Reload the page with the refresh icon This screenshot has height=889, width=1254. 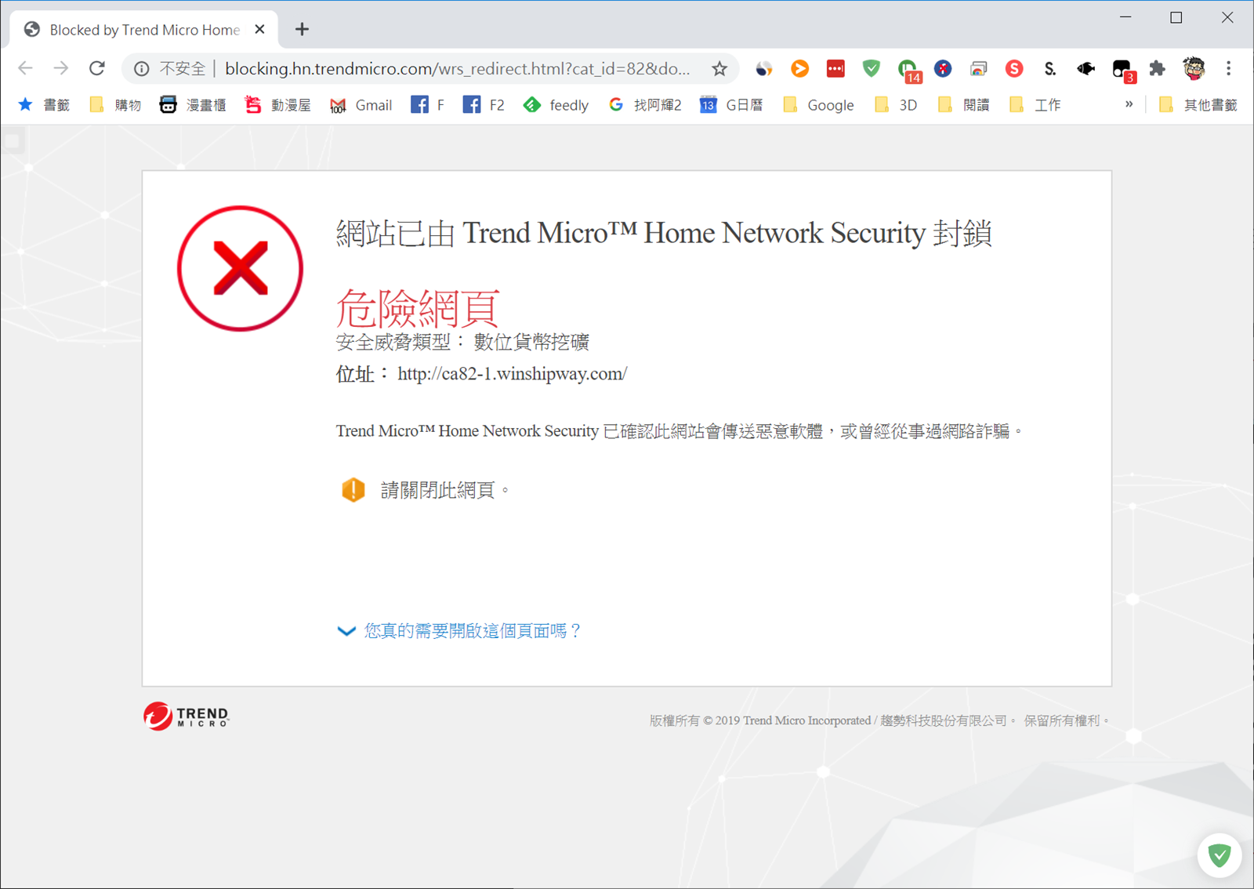click(x=97, y=68)
